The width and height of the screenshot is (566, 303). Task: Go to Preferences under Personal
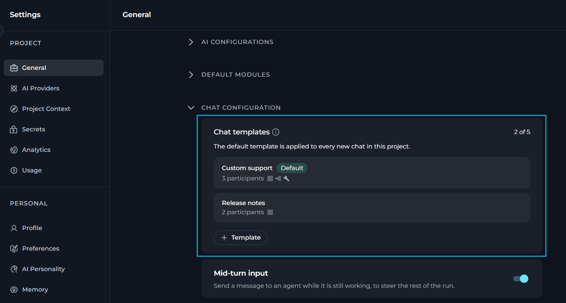point(53,248)
